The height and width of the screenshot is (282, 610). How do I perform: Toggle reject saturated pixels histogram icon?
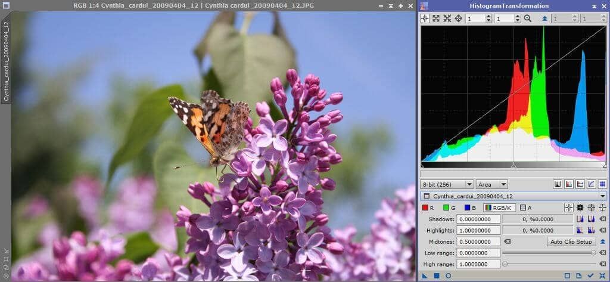[558, 185]
